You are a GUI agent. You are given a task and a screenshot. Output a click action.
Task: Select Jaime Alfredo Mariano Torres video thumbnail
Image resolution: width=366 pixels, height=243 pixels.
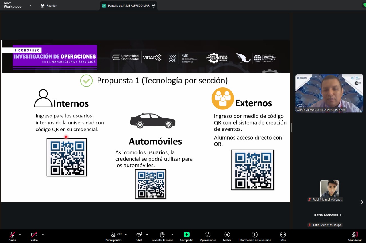329,93
